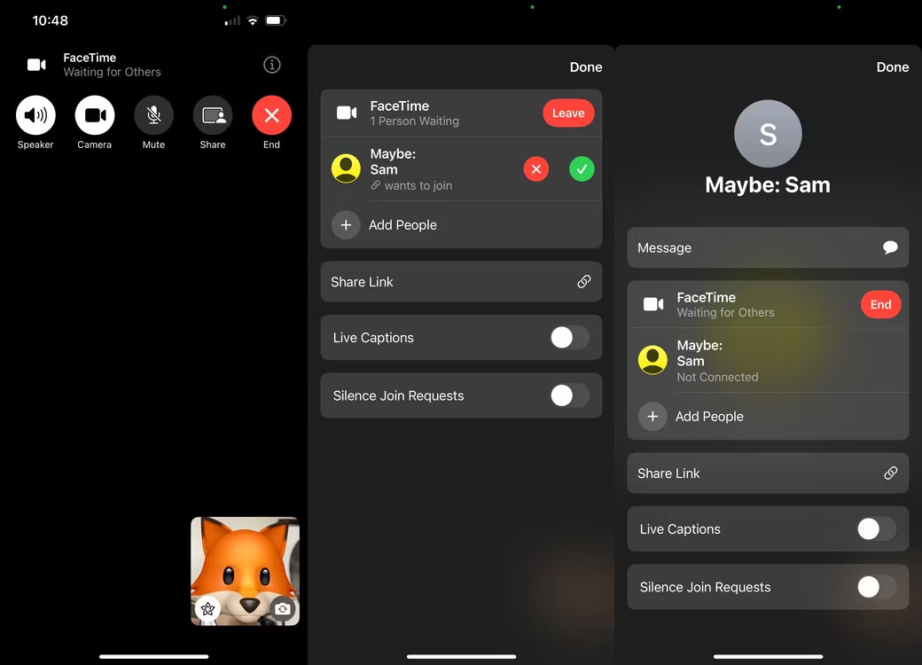Tap the Wi-Fi icon in status bar

tap(253, 20)
